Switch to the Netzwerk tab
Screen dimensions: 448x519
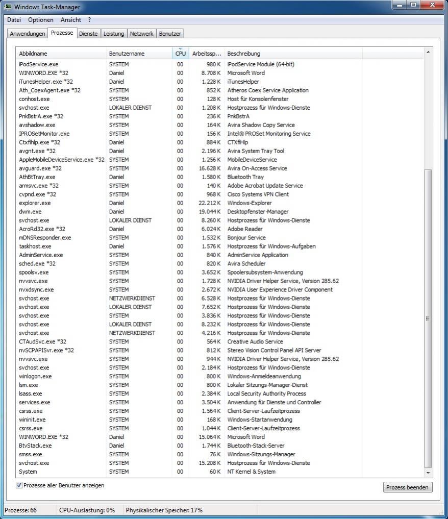coord(142,34)
